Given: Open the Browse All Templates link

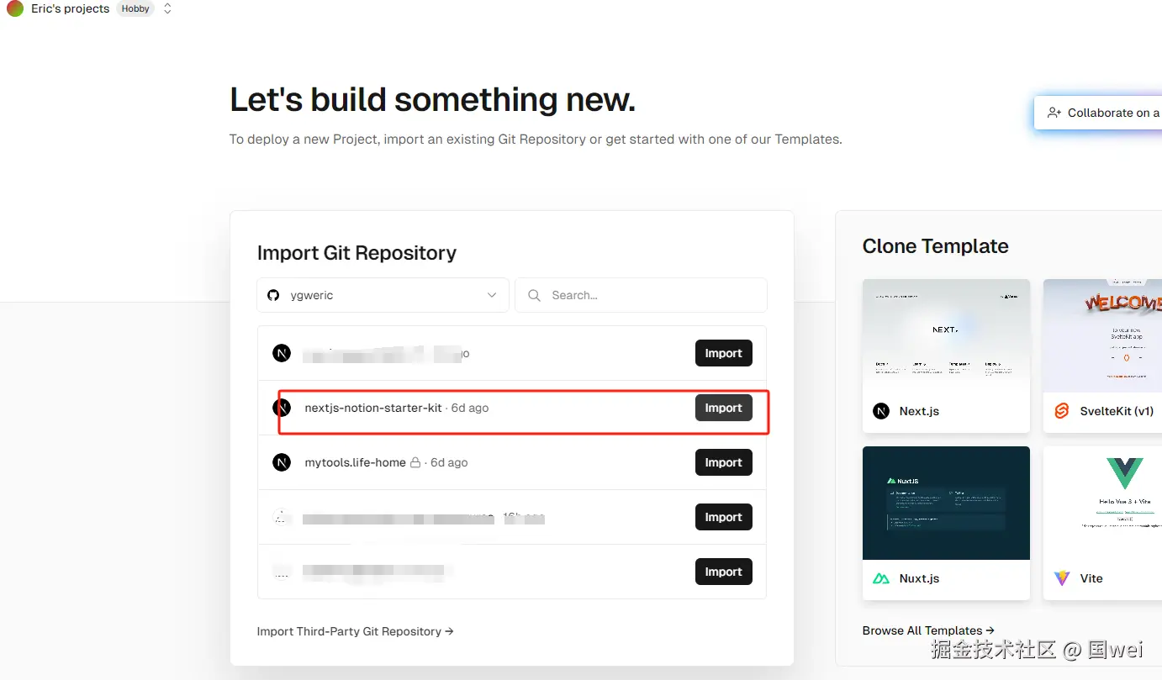Looking at the screenshot, I should point(928,630).
